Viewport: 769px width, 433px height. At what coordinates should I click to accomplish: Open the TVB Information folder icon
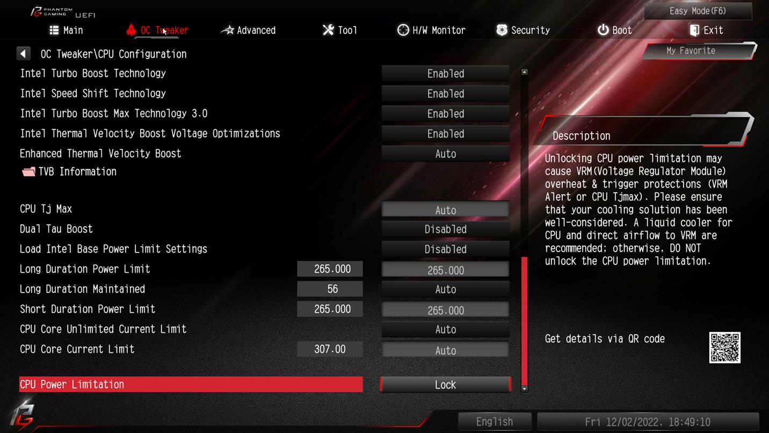coord(28,172)
